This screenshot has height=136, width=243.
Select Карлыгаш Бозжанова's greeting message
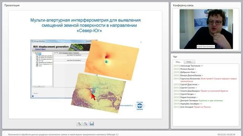205,80
